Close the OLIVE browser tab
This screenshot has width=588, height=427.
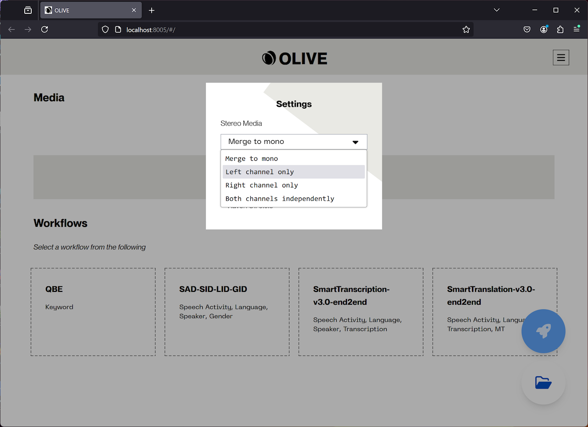click(134, 10)
